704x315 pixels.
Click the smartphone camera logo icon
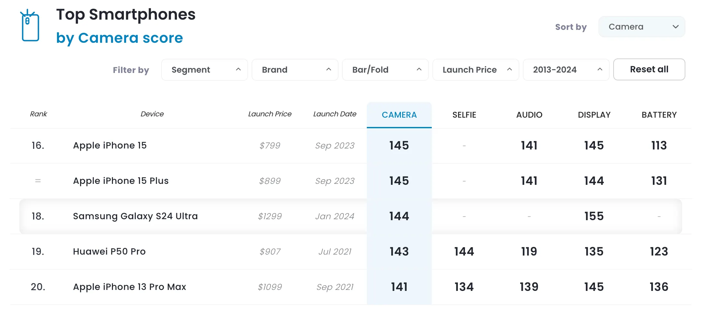[x=30, y=26]
